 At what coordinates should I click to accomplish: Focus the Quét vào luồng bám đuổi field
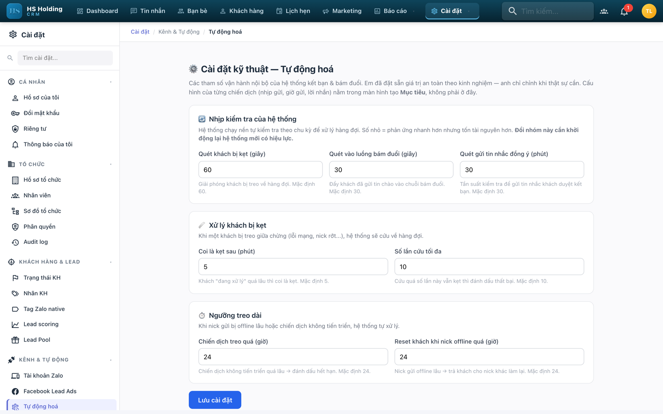[x=391, y=170]
